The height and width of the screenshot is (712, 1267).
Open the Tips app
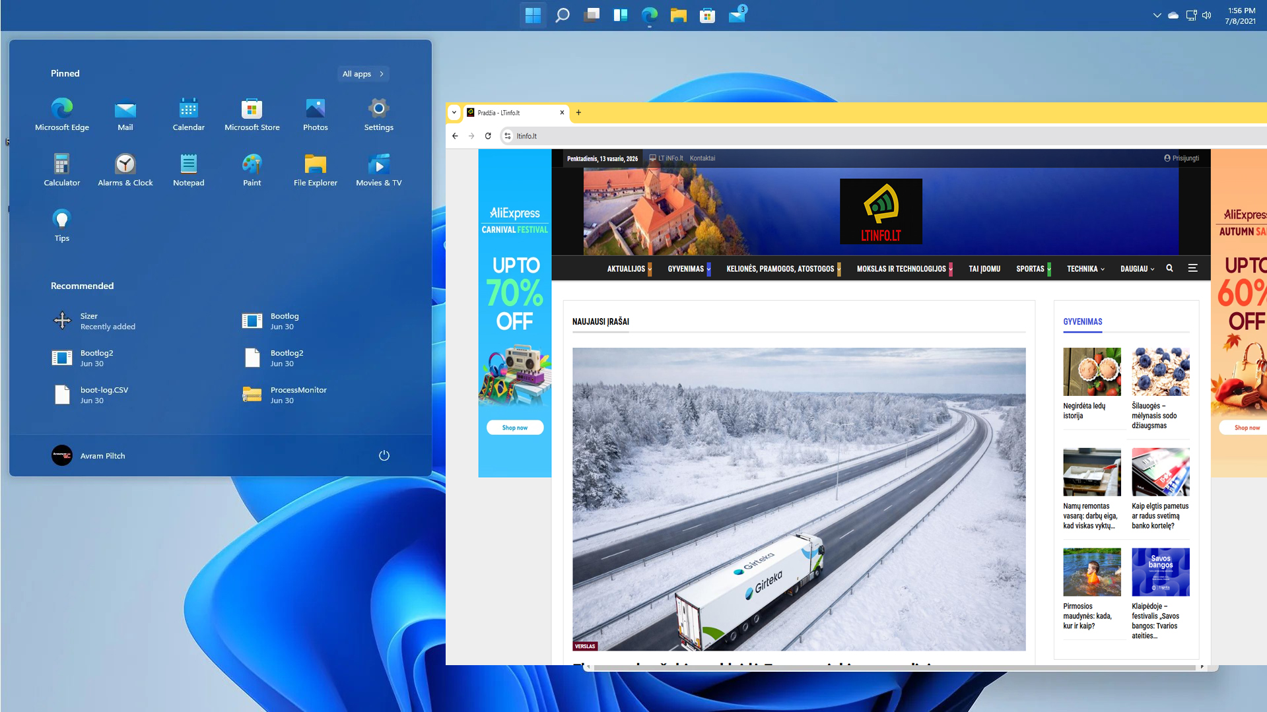click(61, 225)
